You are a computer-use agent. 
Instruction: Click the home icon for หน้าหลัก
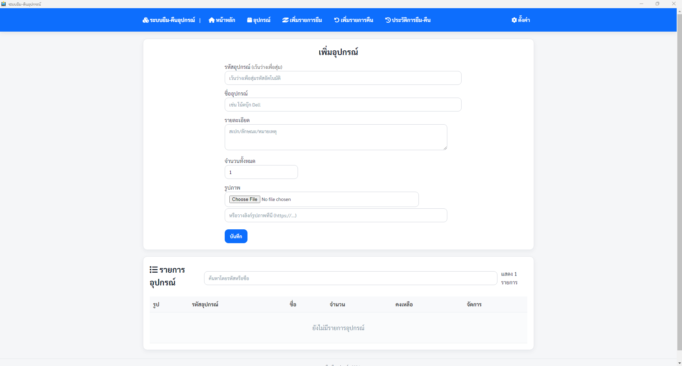tap(212, 20)
